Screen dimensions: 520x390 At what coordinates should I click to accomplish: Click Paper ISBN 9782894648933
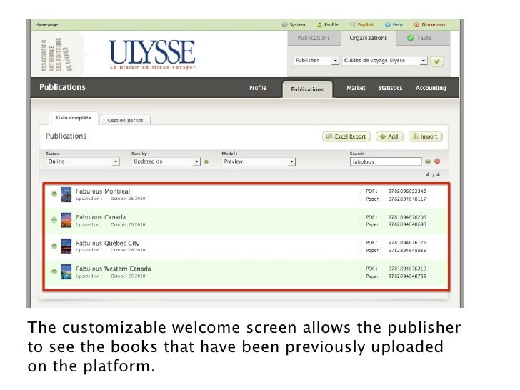(x=407, y=251)
